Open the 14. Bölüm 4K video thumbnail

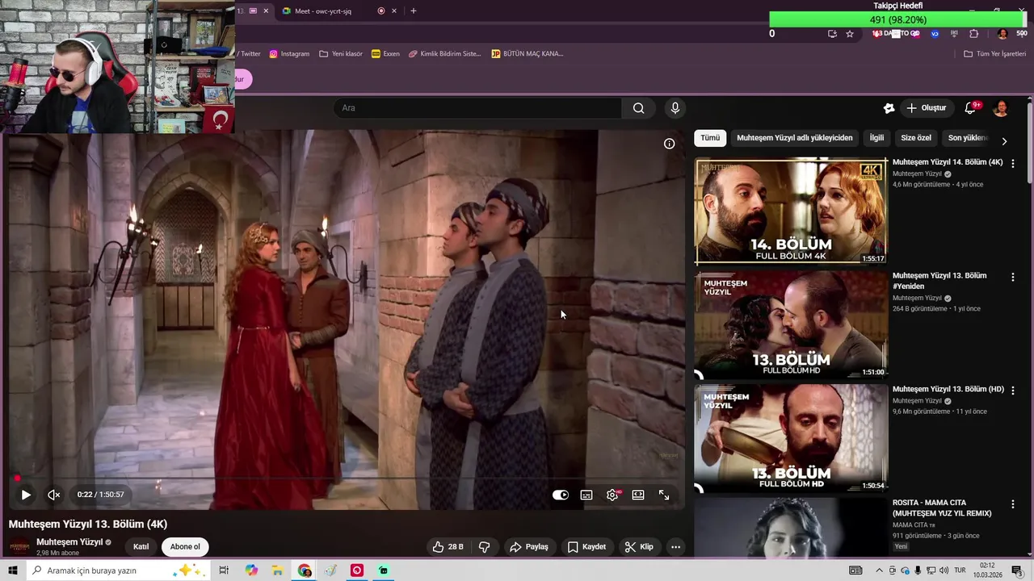791,211
